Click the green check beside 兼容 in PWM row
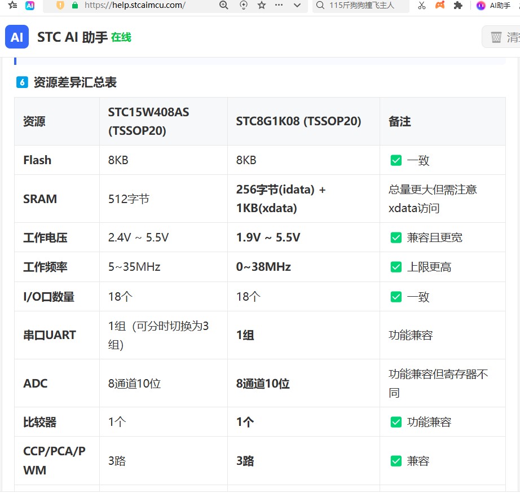The height and width of the screenshot is (497, 520). coord(396,461)
